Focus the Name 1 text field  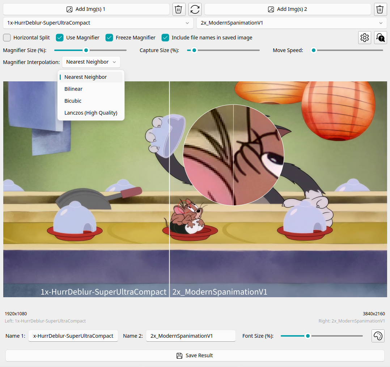(73, 336)
